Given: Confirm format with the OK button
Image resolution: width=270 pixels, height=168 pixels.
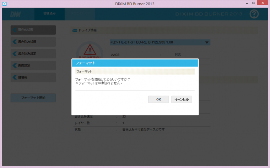Looking at the screenshot, I should pyautogui.click(x=158, y=99).
